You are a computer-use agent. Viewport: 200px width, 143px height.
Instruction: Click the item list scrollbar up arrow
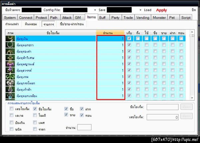coord(192,32)
